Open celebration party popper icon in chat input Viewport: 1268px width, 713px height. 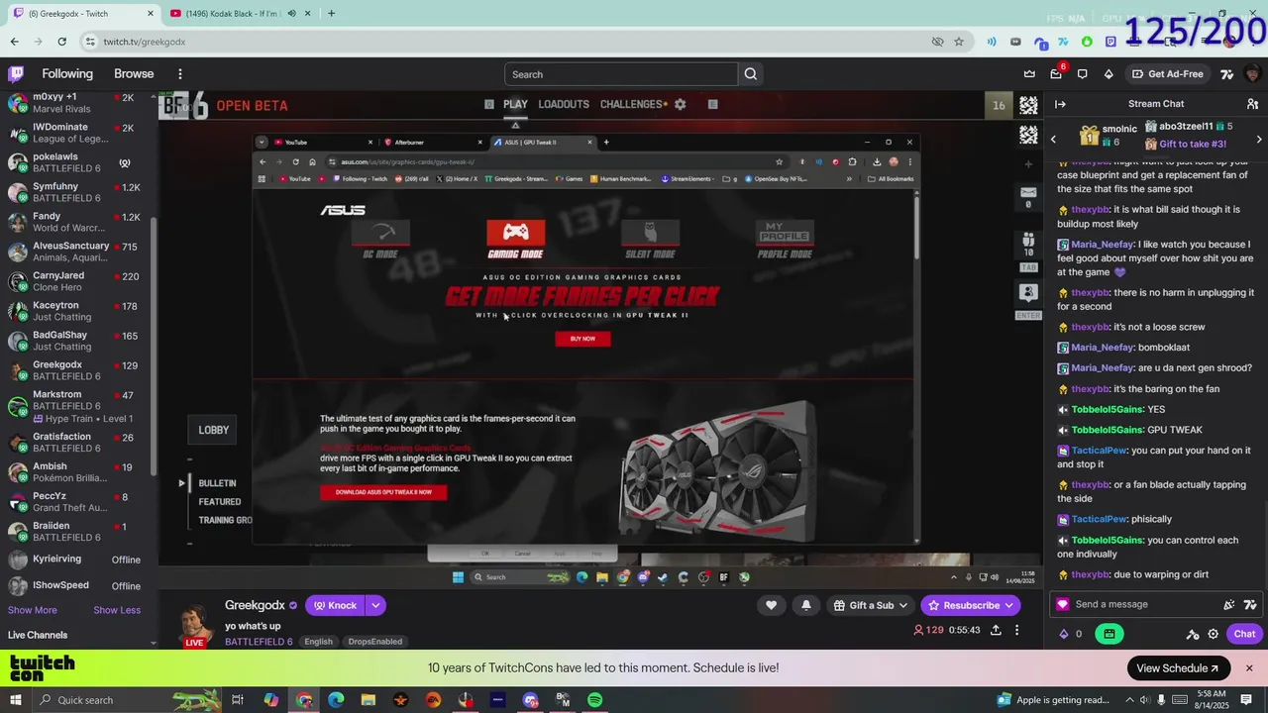point(1229,604)
